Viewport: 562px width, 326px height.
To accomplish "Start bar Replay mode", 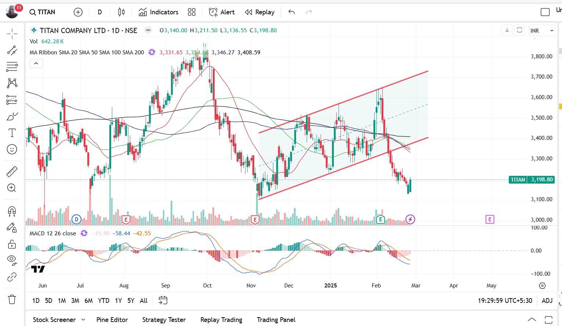I will pos(260,12).
